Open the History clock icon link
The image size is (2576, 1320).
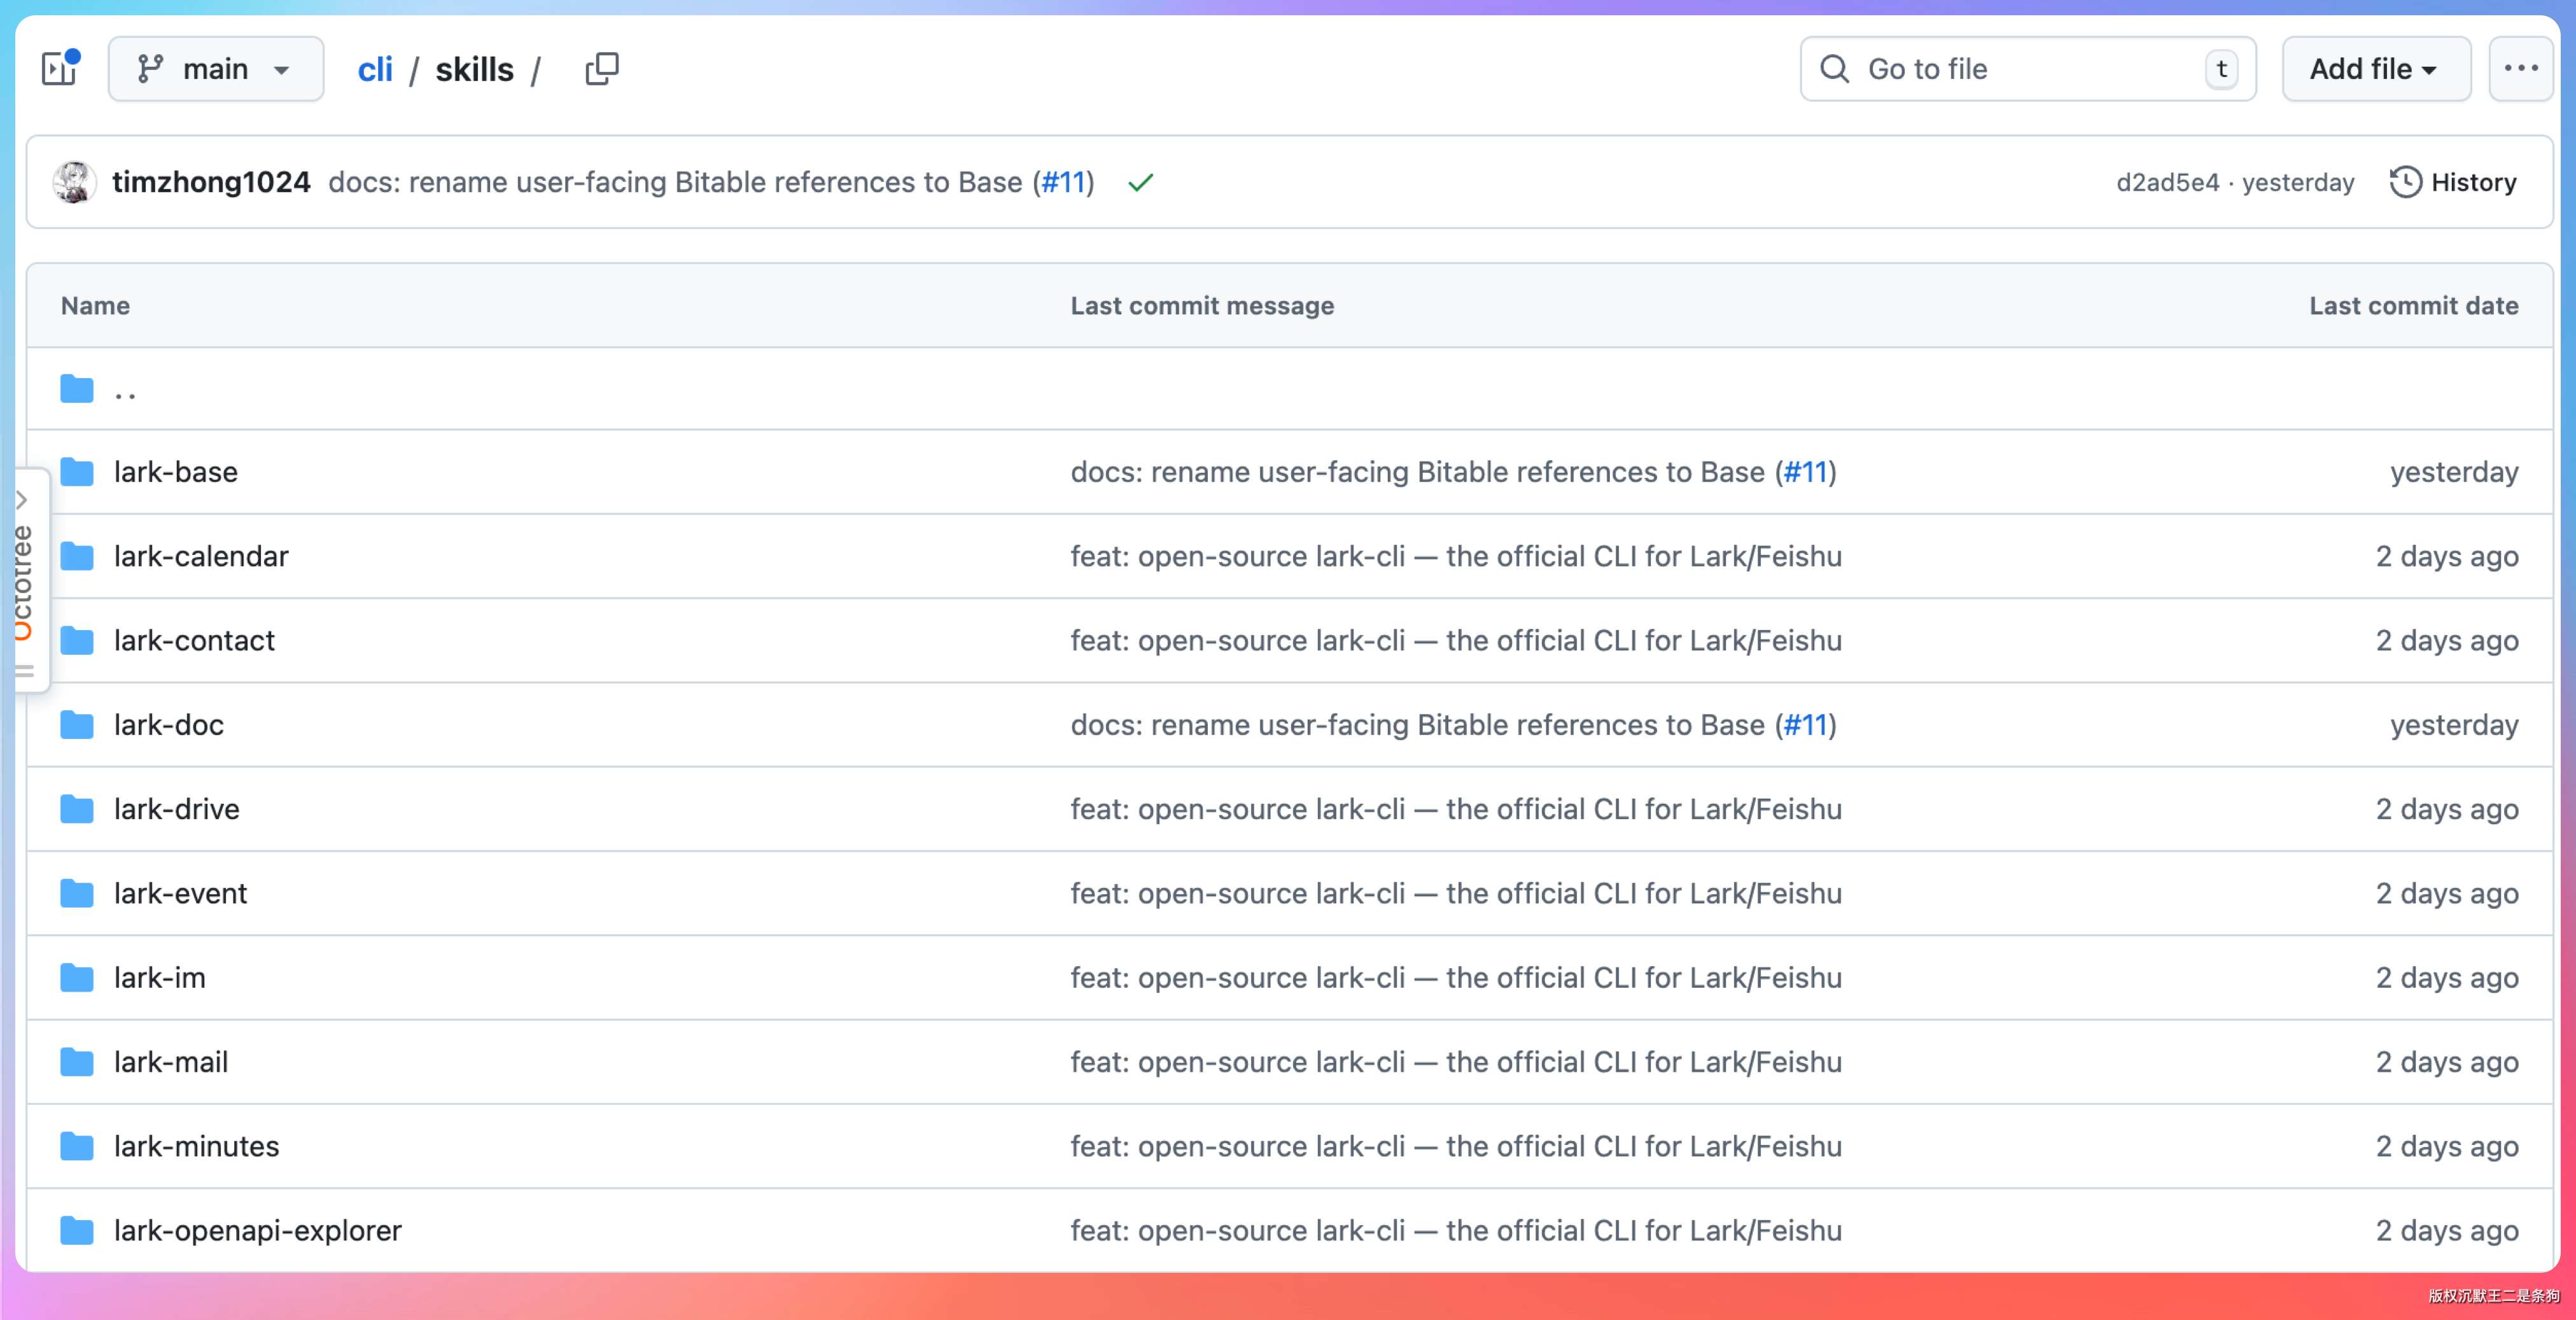(2405, 182)
